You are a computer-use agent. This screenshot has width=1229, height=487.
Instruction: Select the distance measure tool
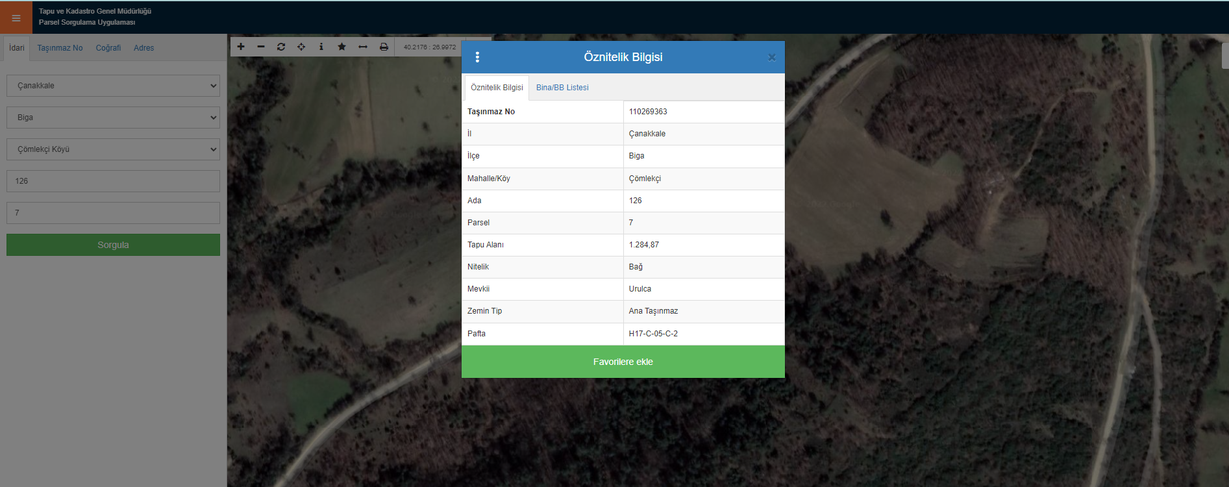(363, 47)
